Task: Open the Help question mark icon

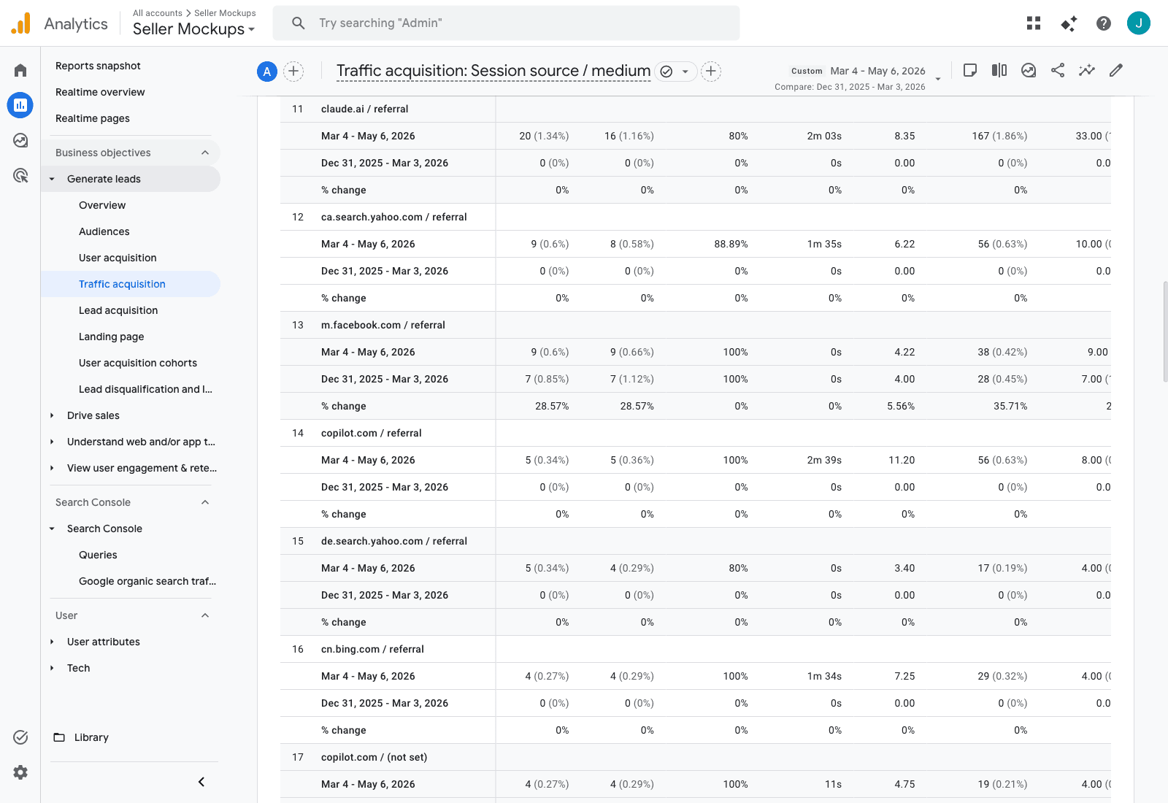Action: coord(1104,23)
